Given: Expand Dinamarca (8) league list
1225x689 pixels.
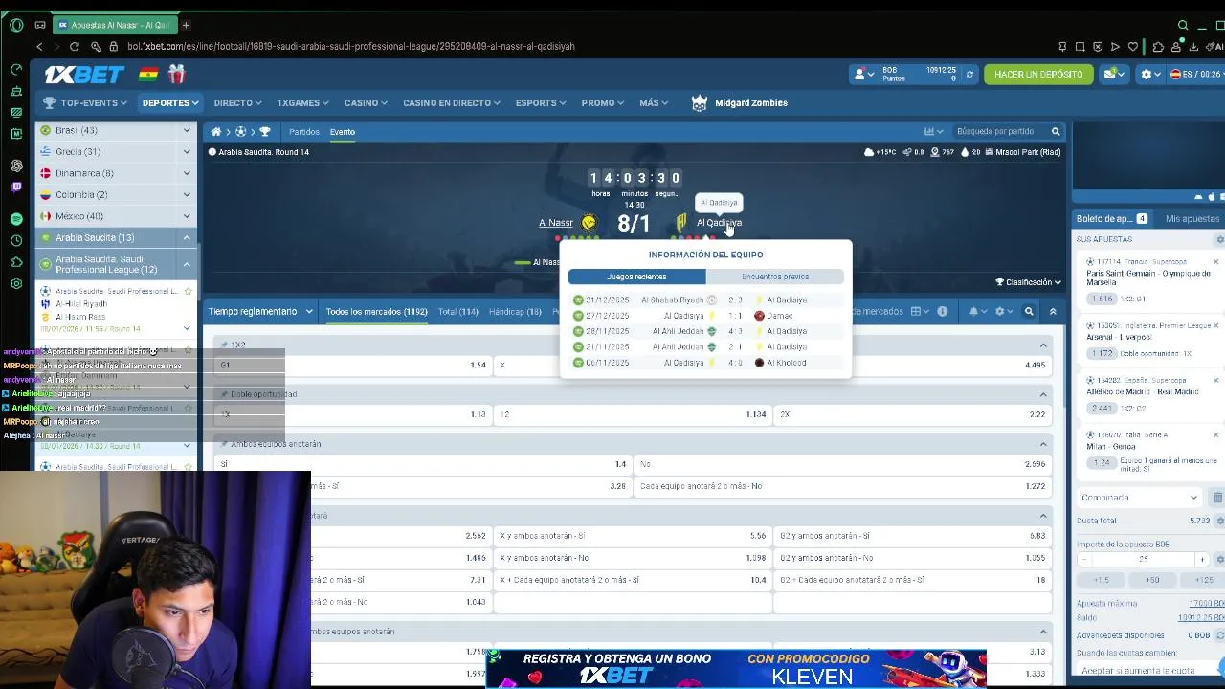Looking at the screenshot, I should 187,173.
